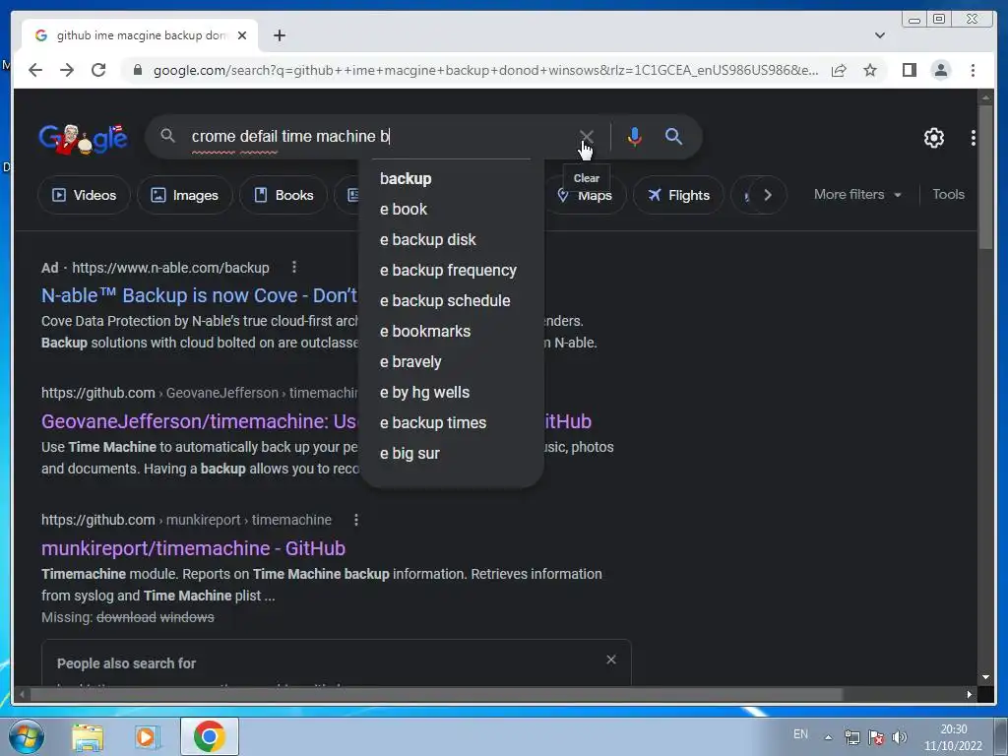1008x756 pixels.
Task: Switch to Books results
Action: [283, 195]
